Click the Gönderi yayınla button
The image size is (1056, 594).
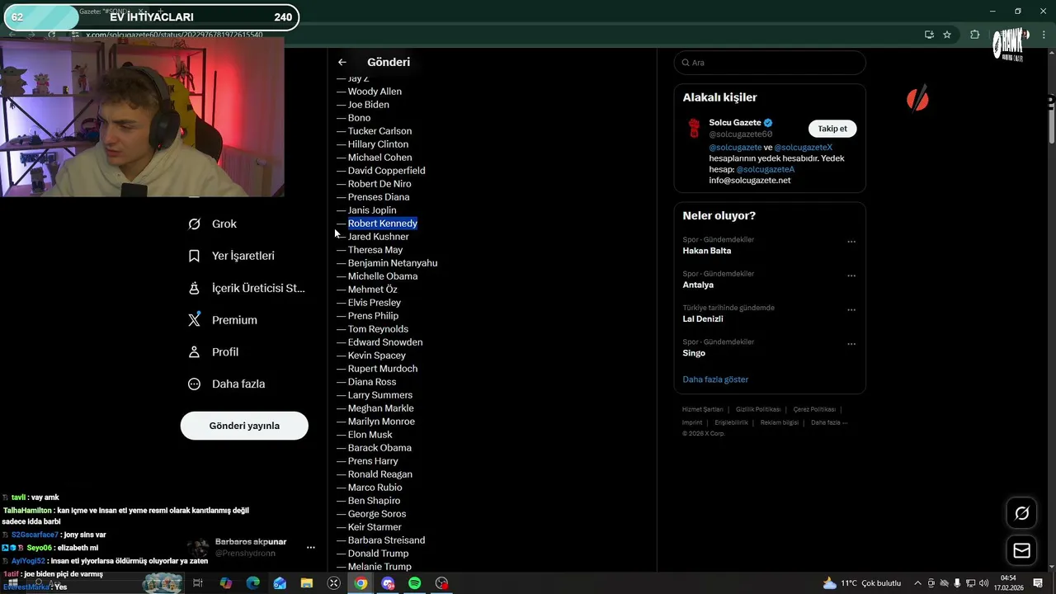(244, 426)
